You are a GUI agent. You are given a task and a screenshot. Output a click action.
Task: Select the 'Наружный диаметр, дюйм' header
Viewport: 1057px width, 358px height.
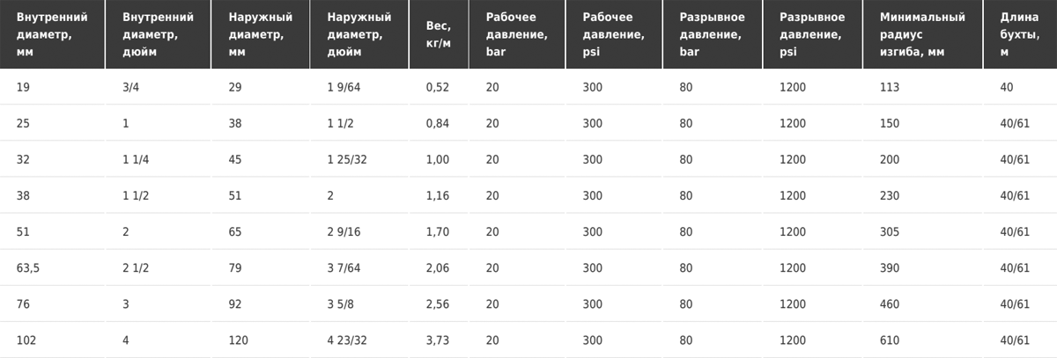[x=358, y=34]
